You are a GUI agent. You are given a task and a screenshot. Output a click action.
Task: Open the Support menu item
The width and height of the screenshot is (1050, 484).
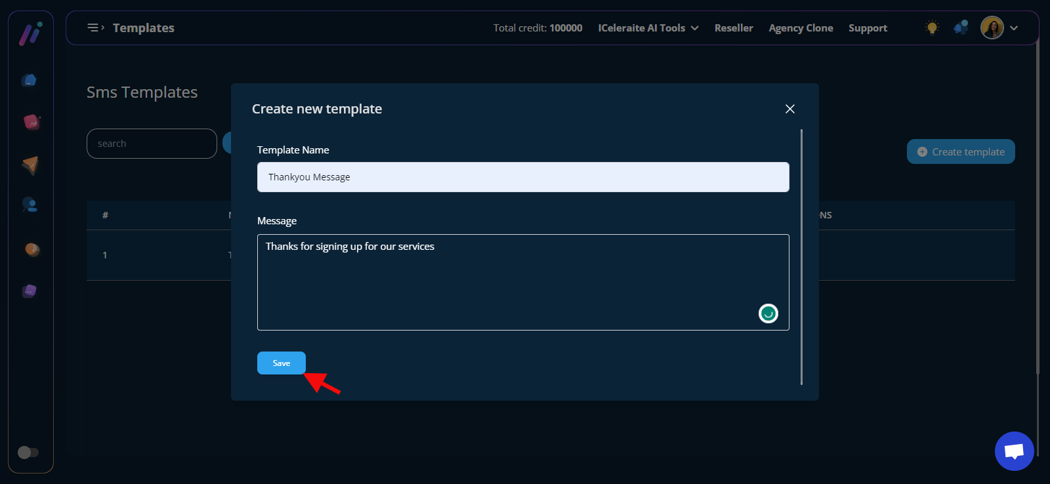pos(868,28)
